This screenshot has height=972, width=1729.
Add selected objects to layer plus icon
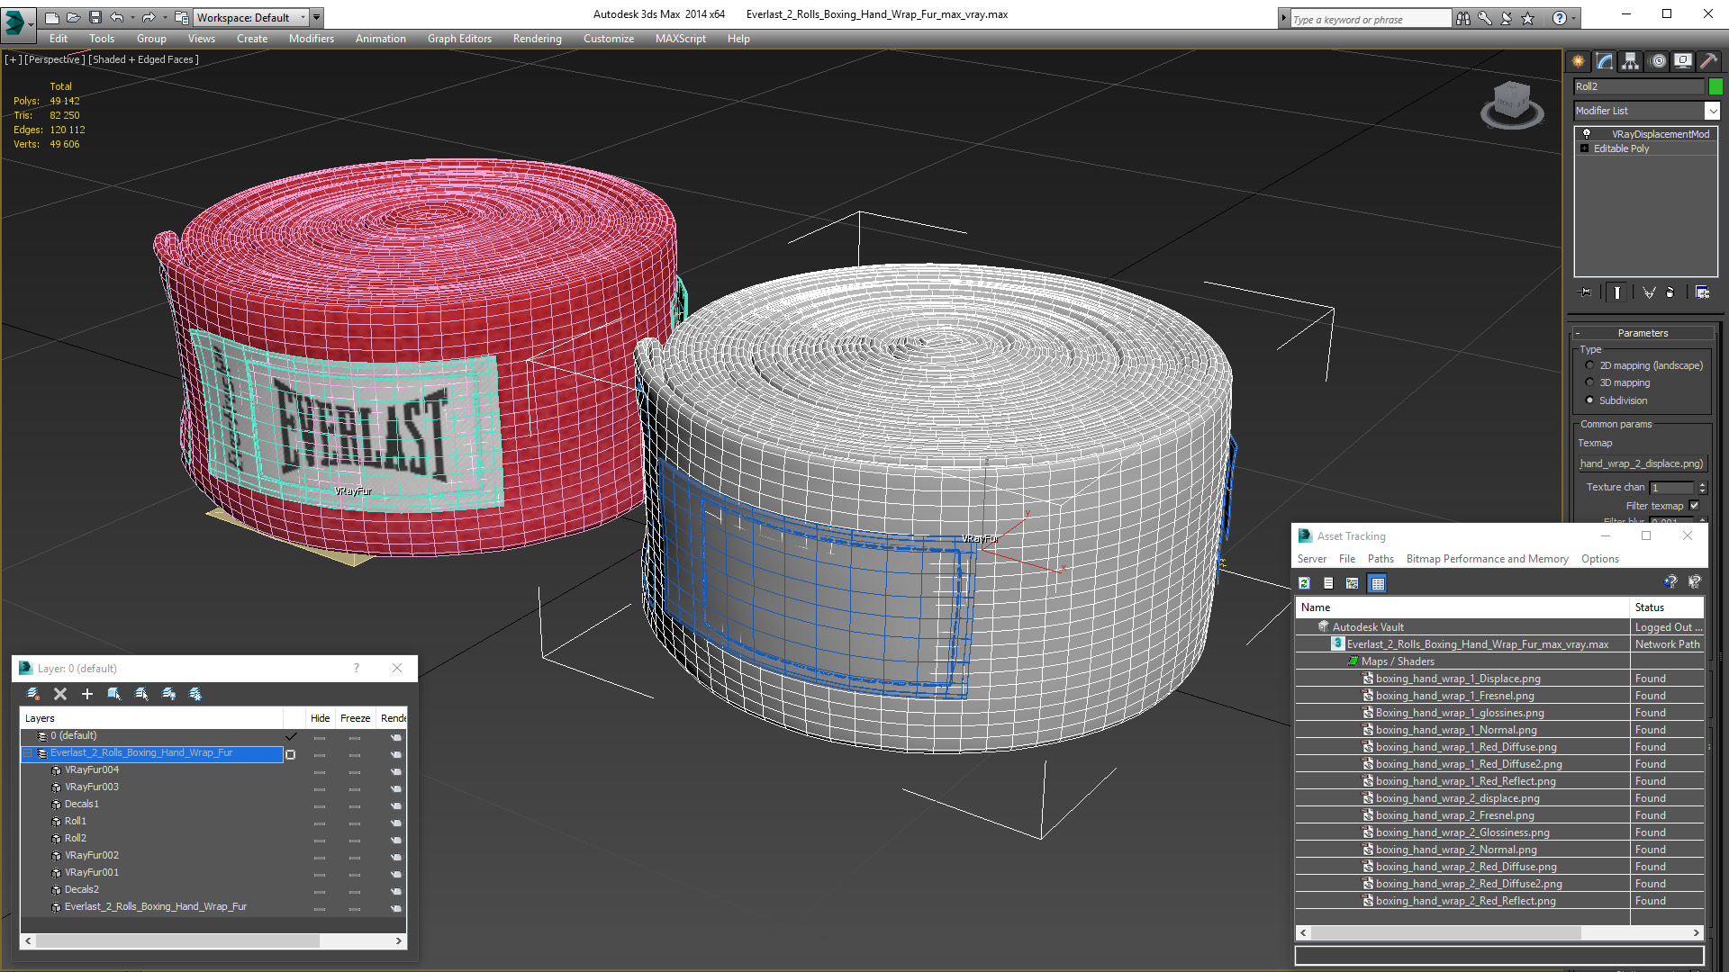87,694
